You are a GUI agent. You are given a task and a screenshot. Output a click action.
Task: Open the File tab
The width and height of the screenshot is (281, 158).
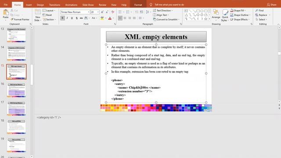(6, 5)
